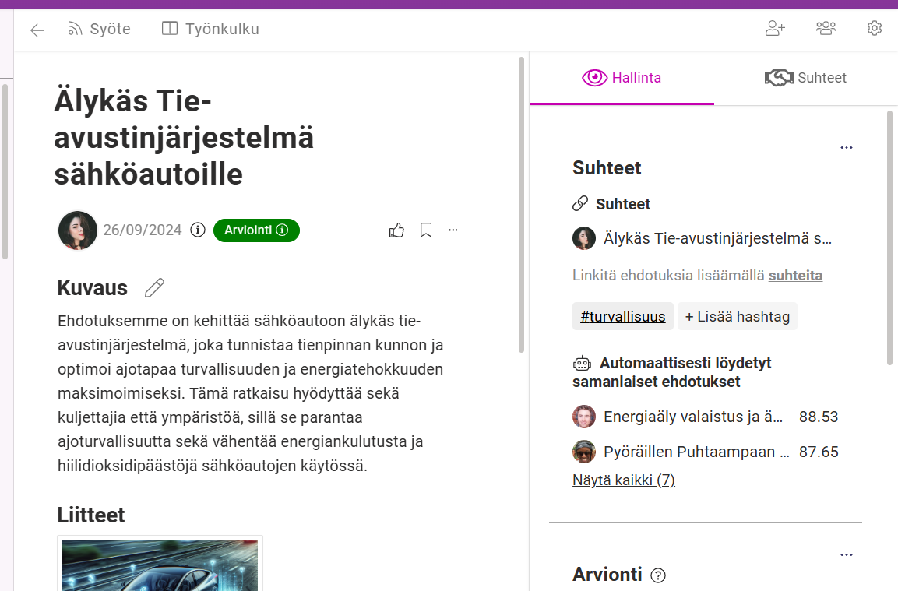Viewport: 898px width, 591px height.
Task: Switch to the Suhteet tab
Action: pos(806,78)
